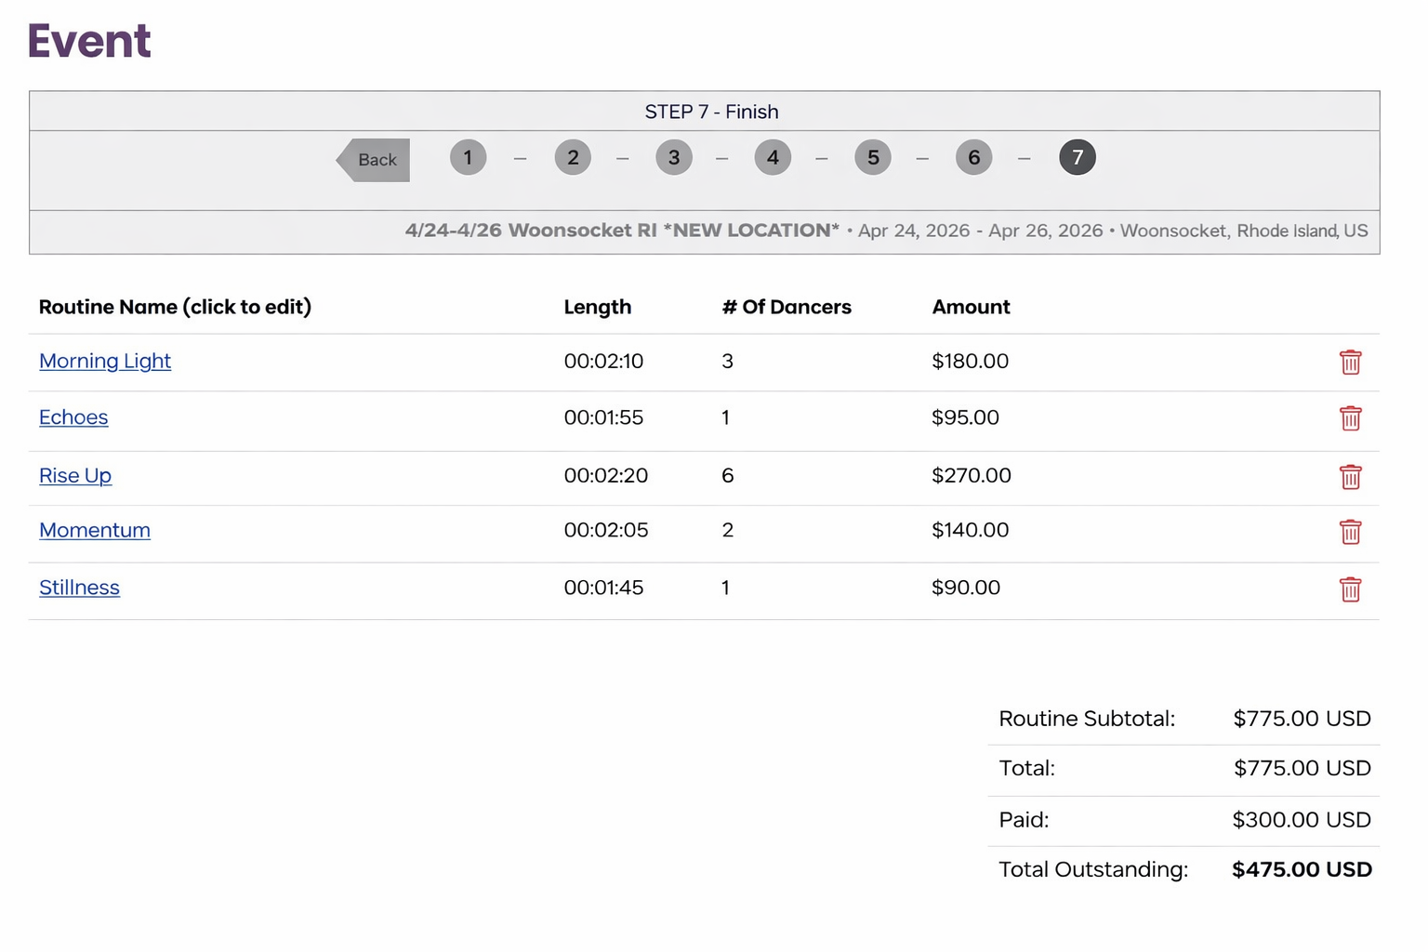Edit the Rise Up routine link

pyautogui.click(x=75, y=475)
